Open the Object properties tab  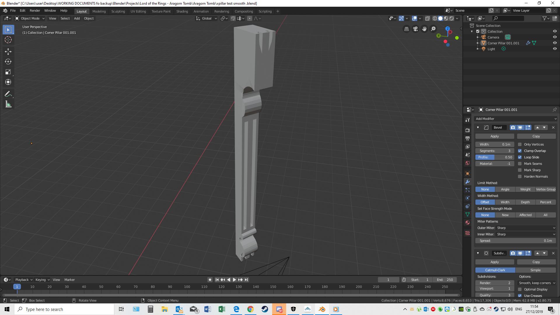coord(468,174)
